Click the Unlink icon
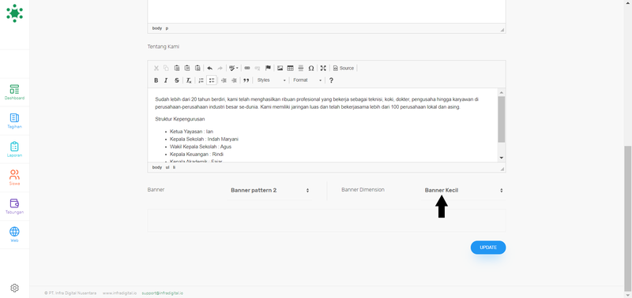 [258, 68]
